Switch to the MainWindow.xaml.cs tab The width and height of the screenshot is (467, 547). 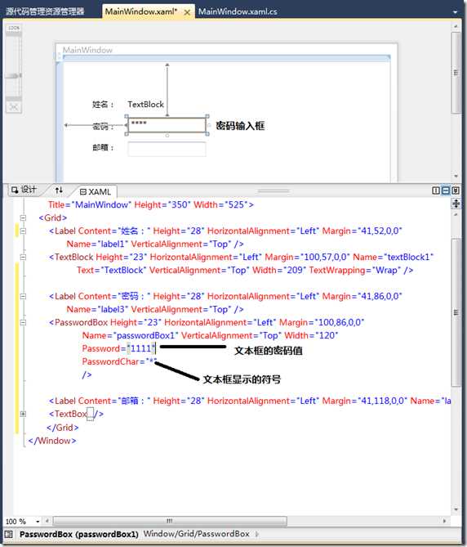tap(238, 11)
